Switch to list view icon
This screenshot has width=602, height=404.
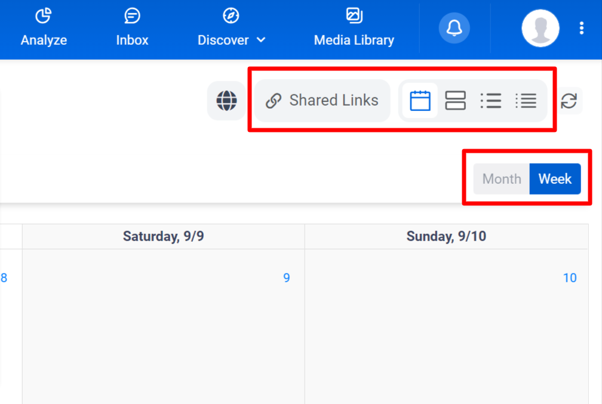pyautogui.click(x=491, y=100)
